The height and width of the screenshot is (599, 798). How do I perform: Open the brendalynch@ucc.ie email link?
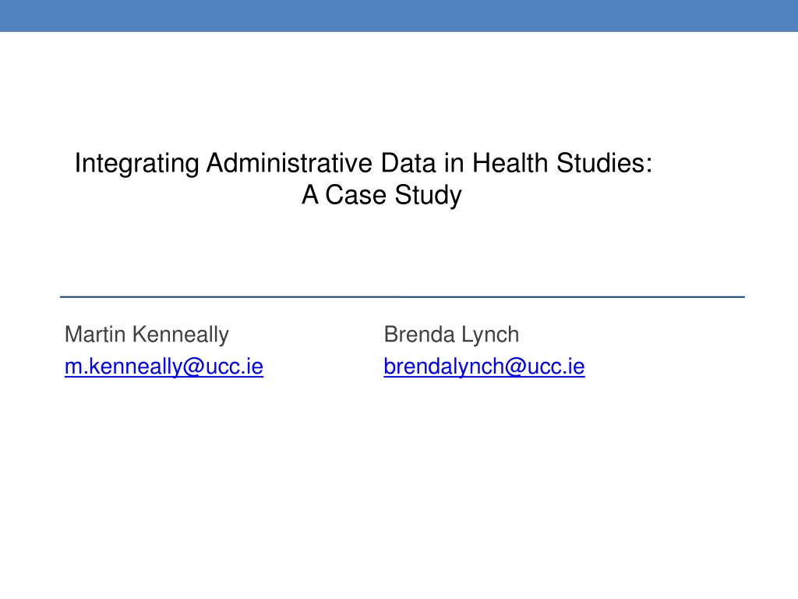(x=484, y=367)
